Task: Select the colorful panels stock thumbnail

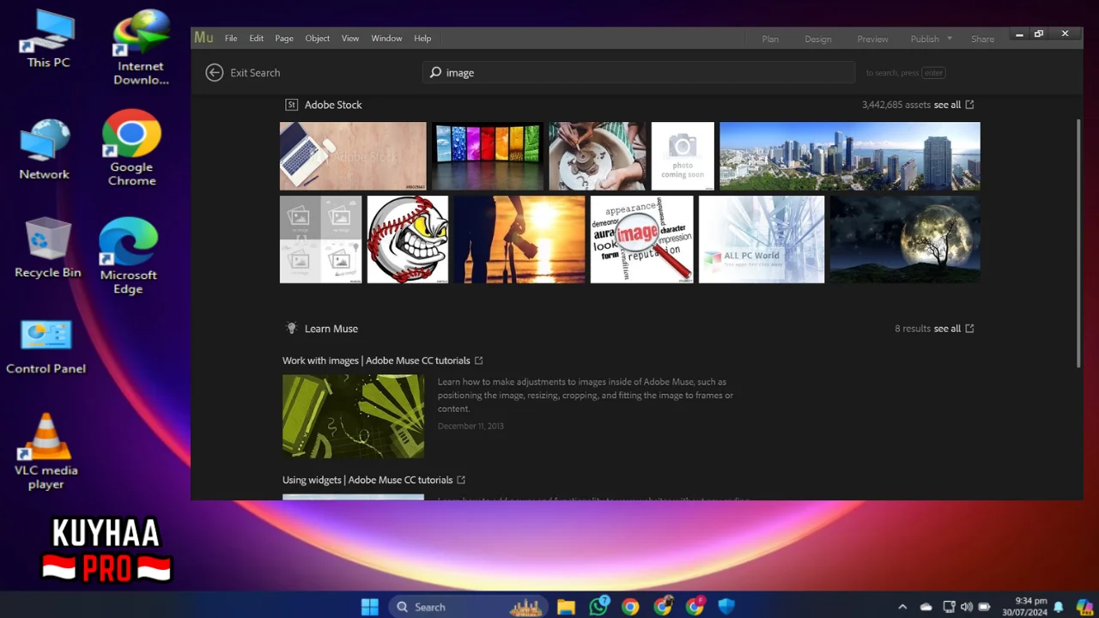Action: (488, 155)
